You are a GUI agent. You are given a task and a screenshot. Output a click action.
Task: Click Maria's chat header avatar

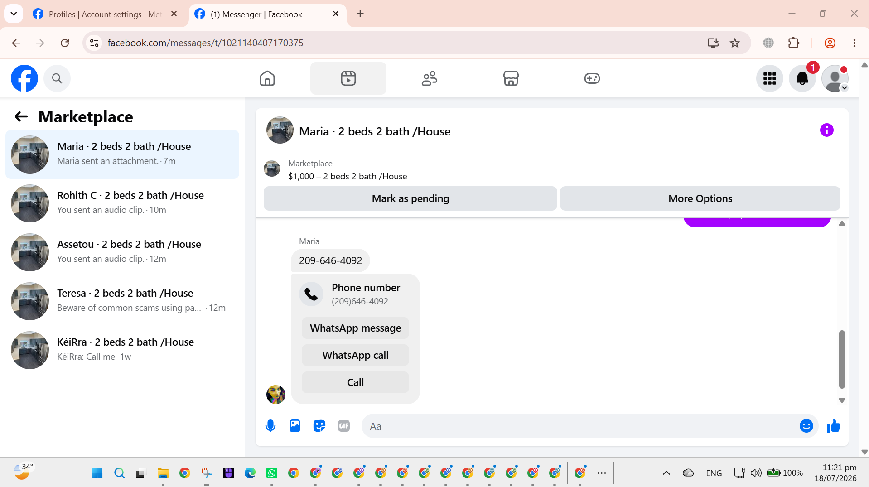tap(280, 130)
